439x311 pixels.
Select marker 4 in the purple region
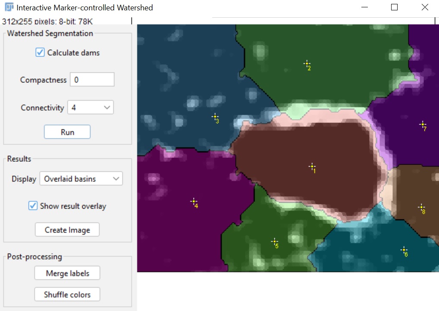pyautogui.click(x=194, y=201)
